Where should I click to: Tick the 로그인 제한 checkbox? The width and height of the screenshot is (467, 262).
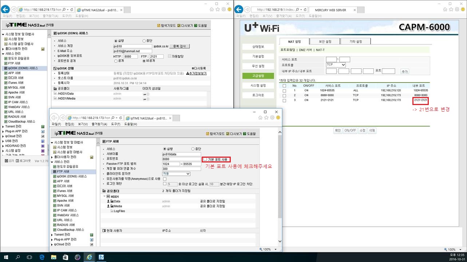165,184
